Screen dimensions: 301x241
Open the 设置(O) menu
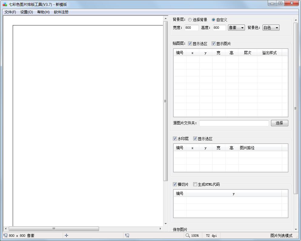27,12
